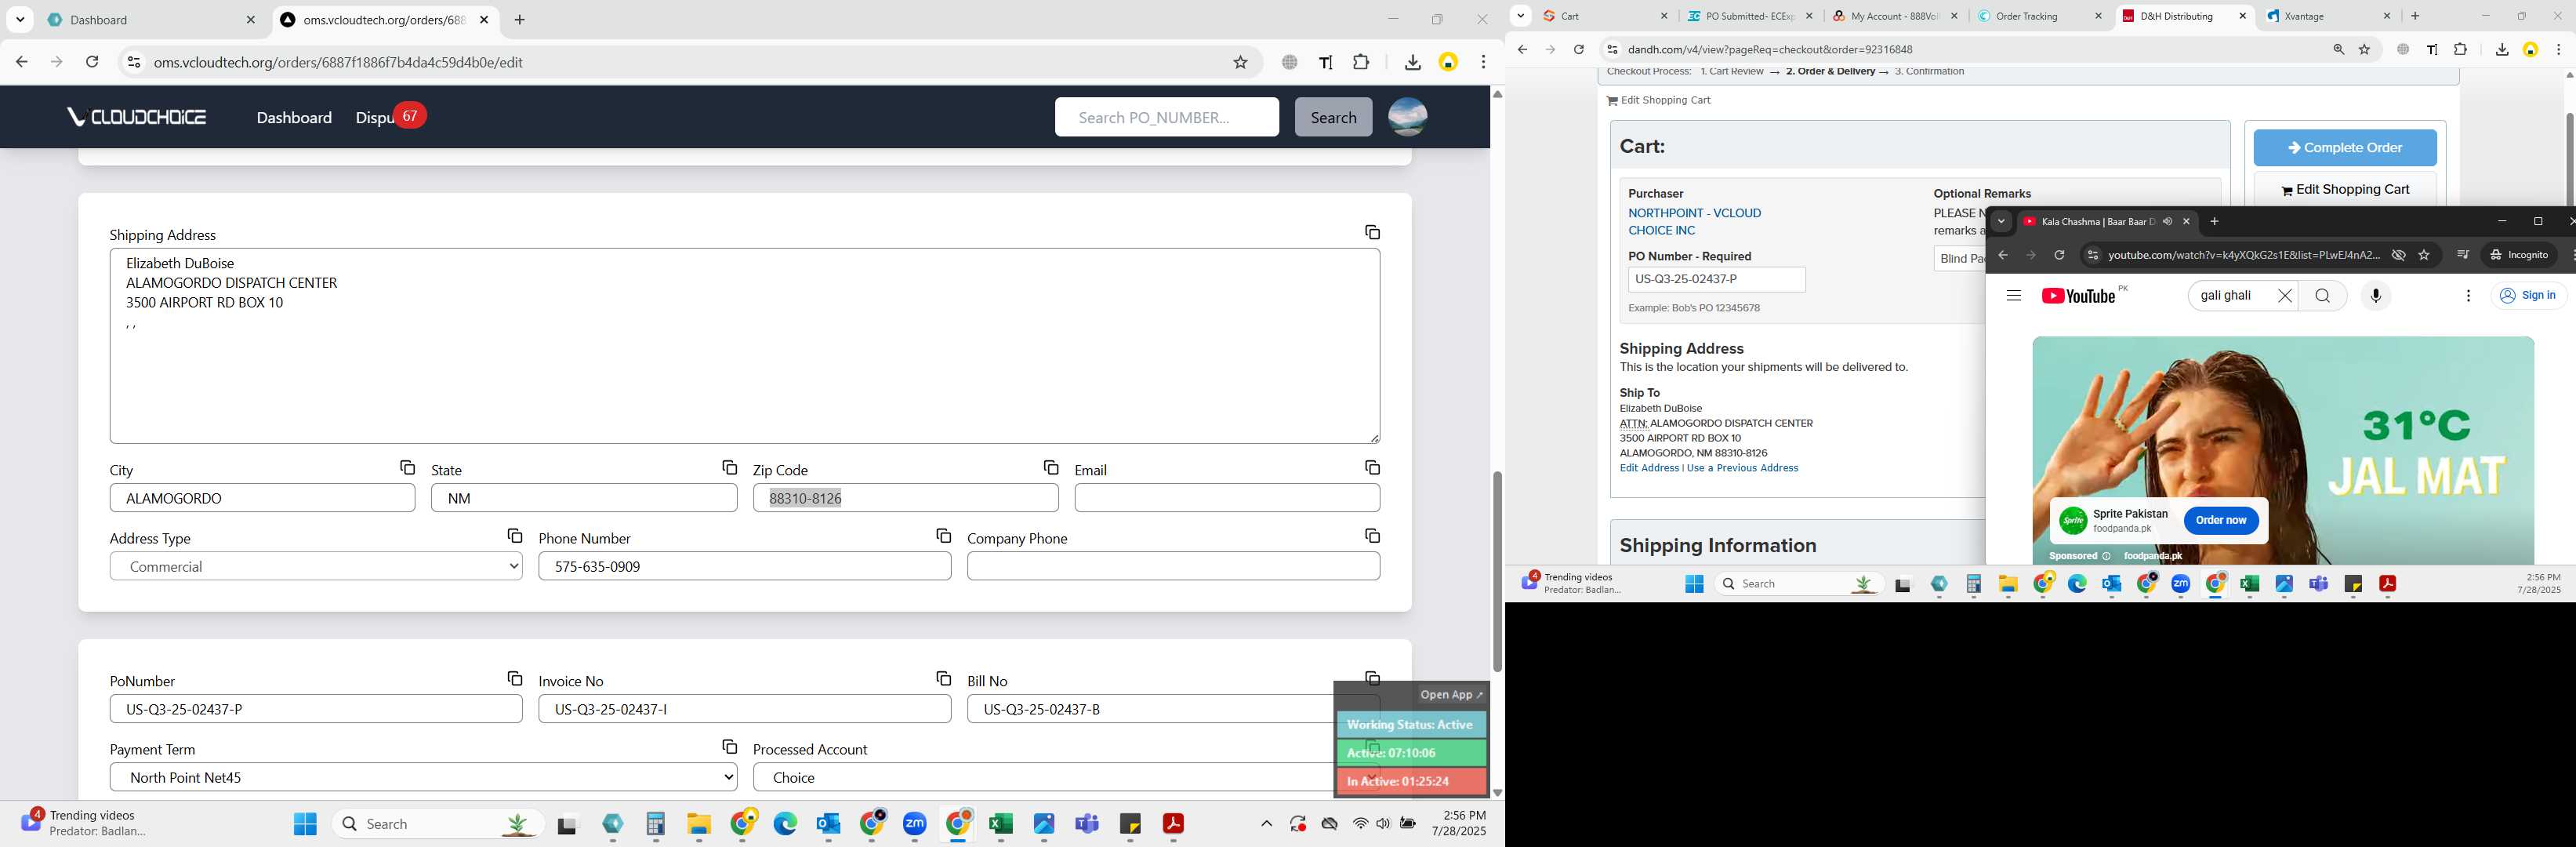Viewport: 2576px width, 847px height.
Task: Click the Windows Start button
Action: coord(305,824)
